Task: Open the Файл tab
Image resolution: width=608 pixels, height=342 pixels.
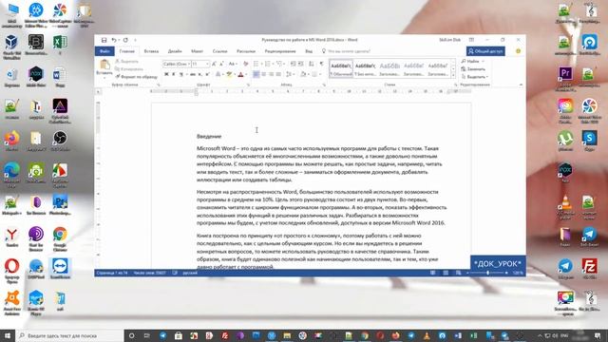Action: point(104,51)
